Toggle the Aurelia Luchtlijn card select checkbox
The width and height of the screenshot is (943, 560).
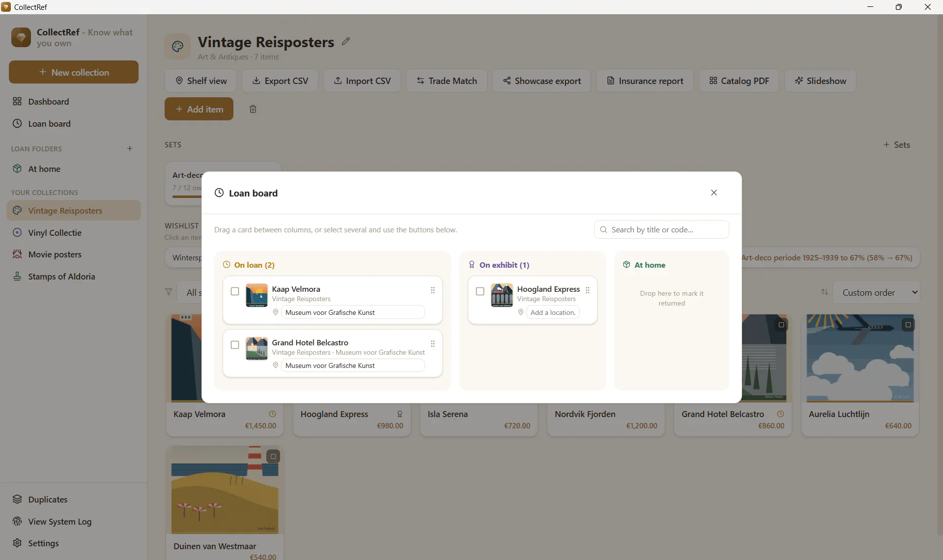(908, 325)
